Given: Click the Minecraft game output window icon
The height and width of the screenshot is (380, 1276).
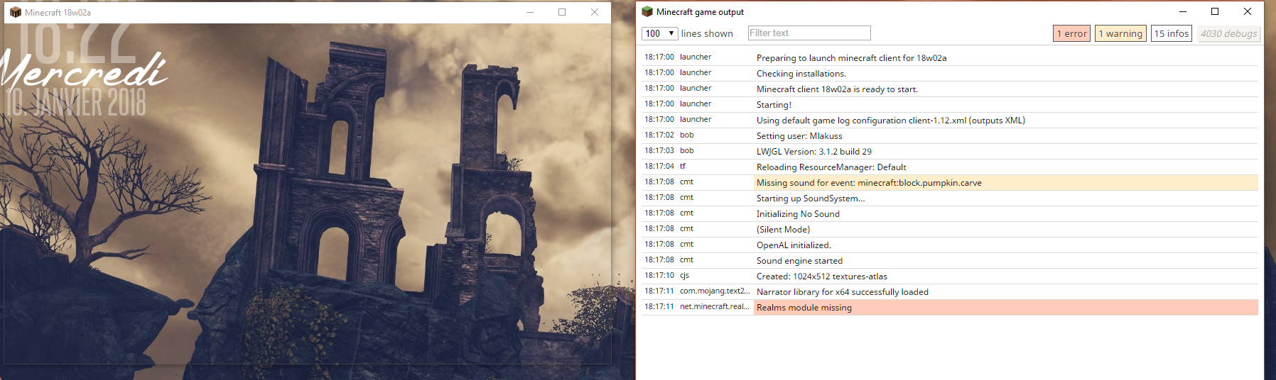Looking at the screenshot, I should pos(647,11).
